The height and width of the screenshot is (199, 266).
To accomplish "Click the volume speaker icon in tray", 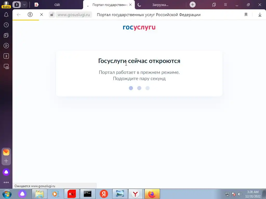I will [240, 194].
